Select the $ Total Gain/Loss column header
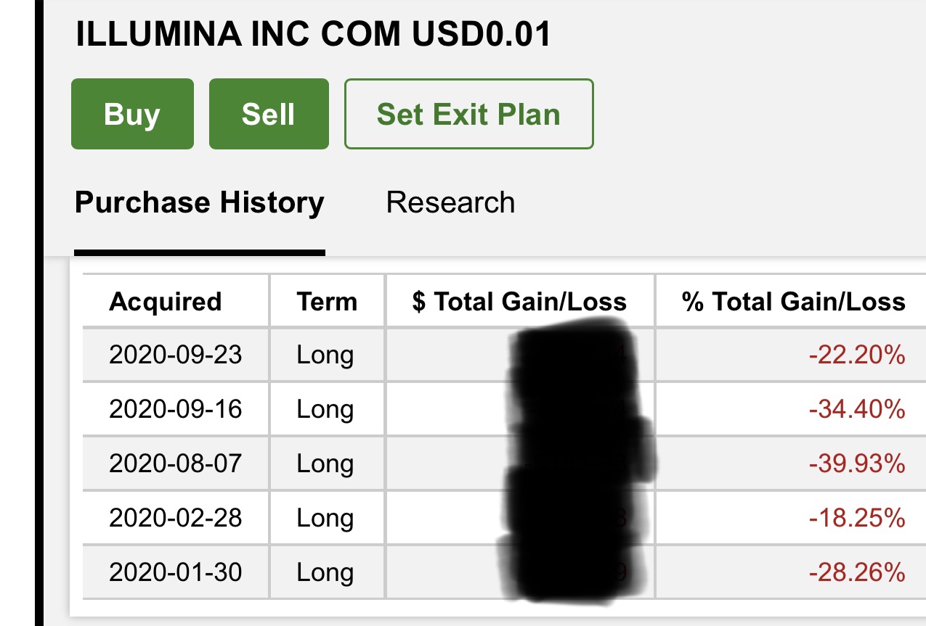This screenshot has height=626, width=926. coord(519,302)
